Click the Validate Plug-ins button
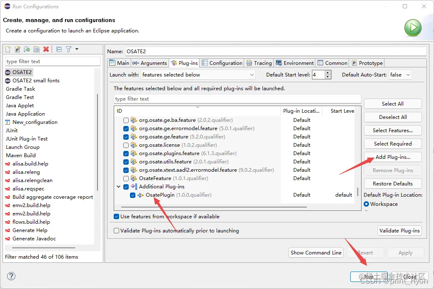The width and height of the screenshot is (434, 289). tap(399, 231)
